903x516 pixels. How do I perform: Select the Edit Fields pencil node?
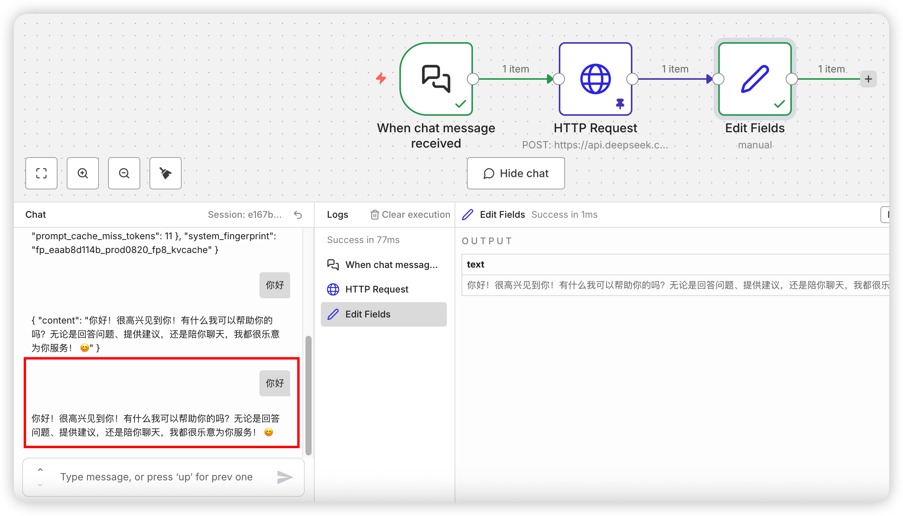(x=755, y=79)
